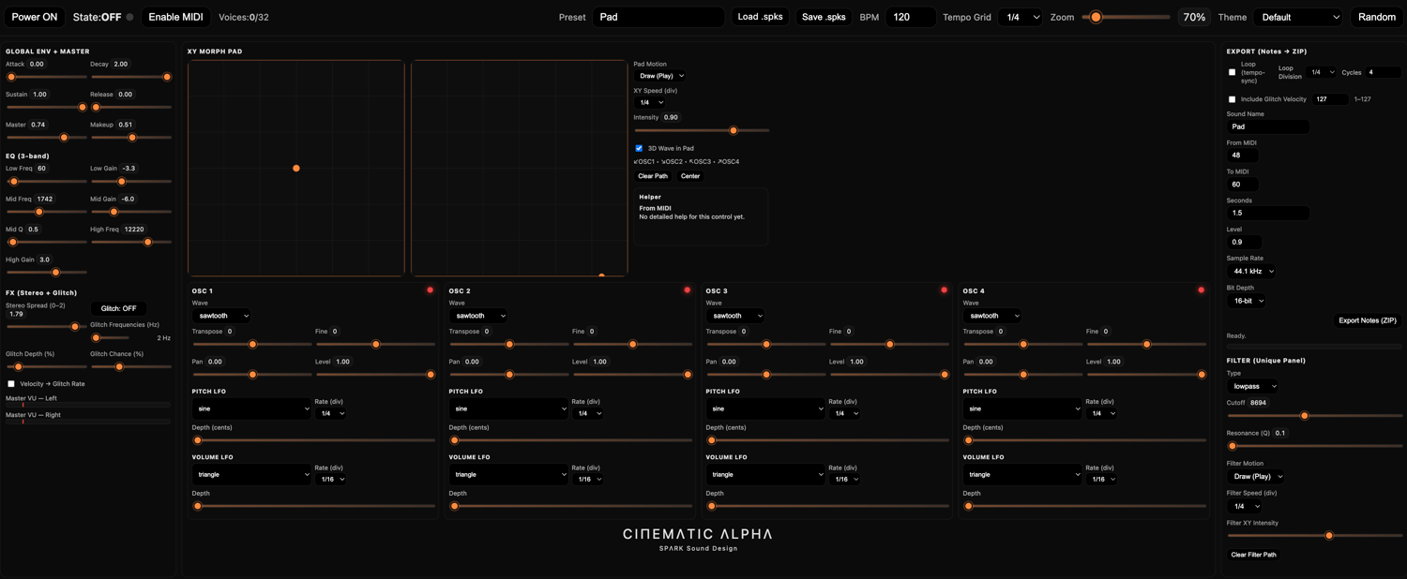The image size is (1407, 579).
Task: Click the Clear Path button
Action: [x=653, y=176]
